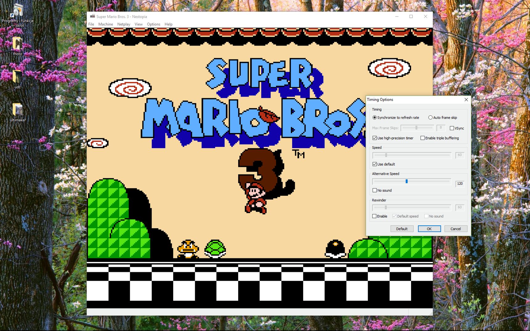Click the Speed value field showing 60
530x331 pixels.
coord(460,155)
